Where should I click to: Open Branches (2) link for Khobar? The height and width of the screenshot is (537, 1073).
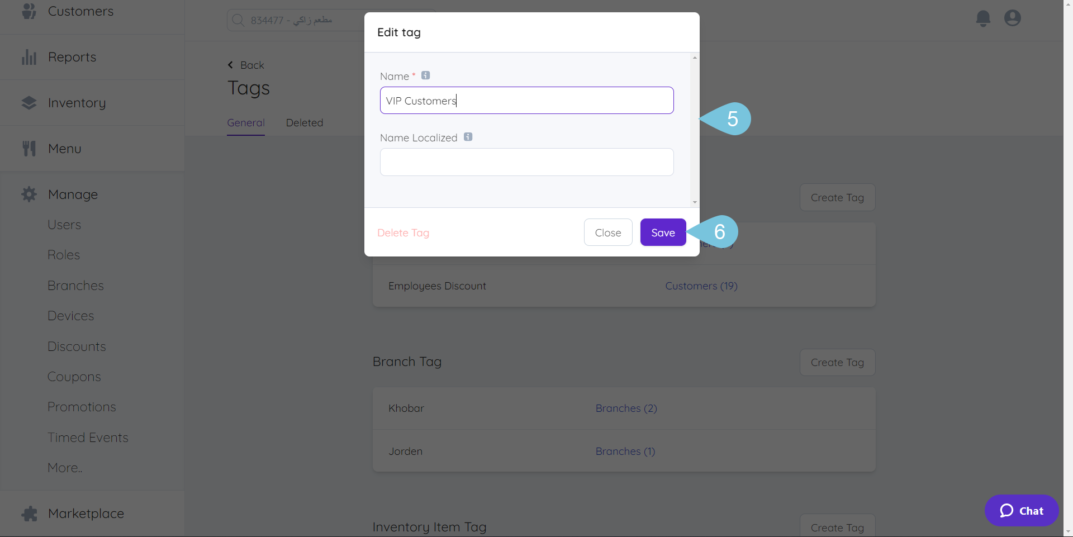coord(626,408)
